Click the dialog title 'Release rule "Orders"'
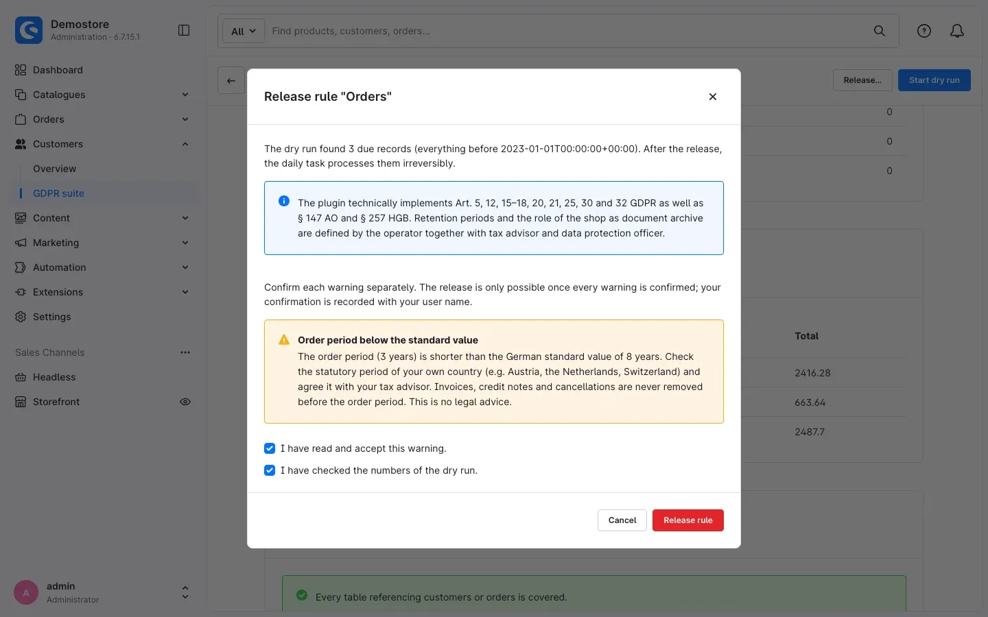Image resolution: width=988 pixels, height=617 pixels. [x=328, y=97]
